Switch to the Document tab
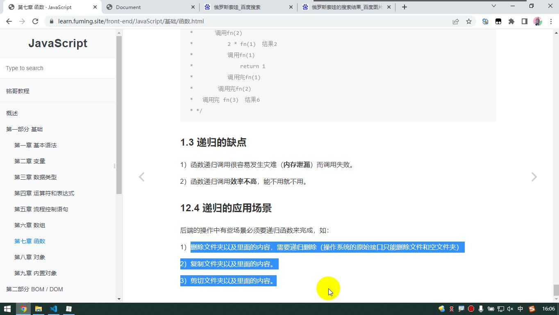Screen dimensions: 559x315 pyautogui.click(x=150, y=7)
